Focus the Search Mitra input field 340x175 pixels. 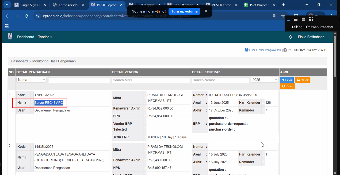pyautogui.click(x=151, y=80)
